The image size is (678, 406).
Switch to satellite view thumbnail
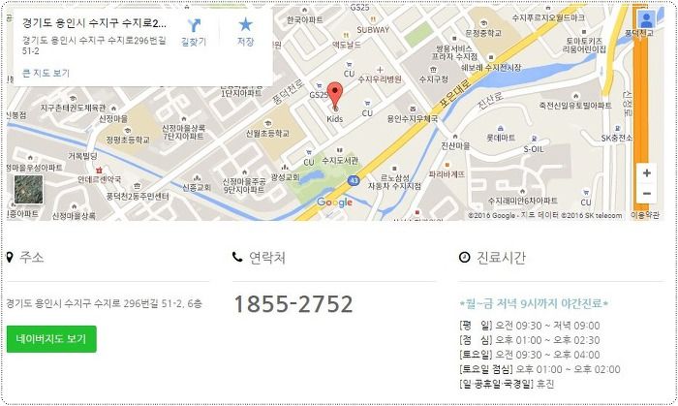pos(28,189)
